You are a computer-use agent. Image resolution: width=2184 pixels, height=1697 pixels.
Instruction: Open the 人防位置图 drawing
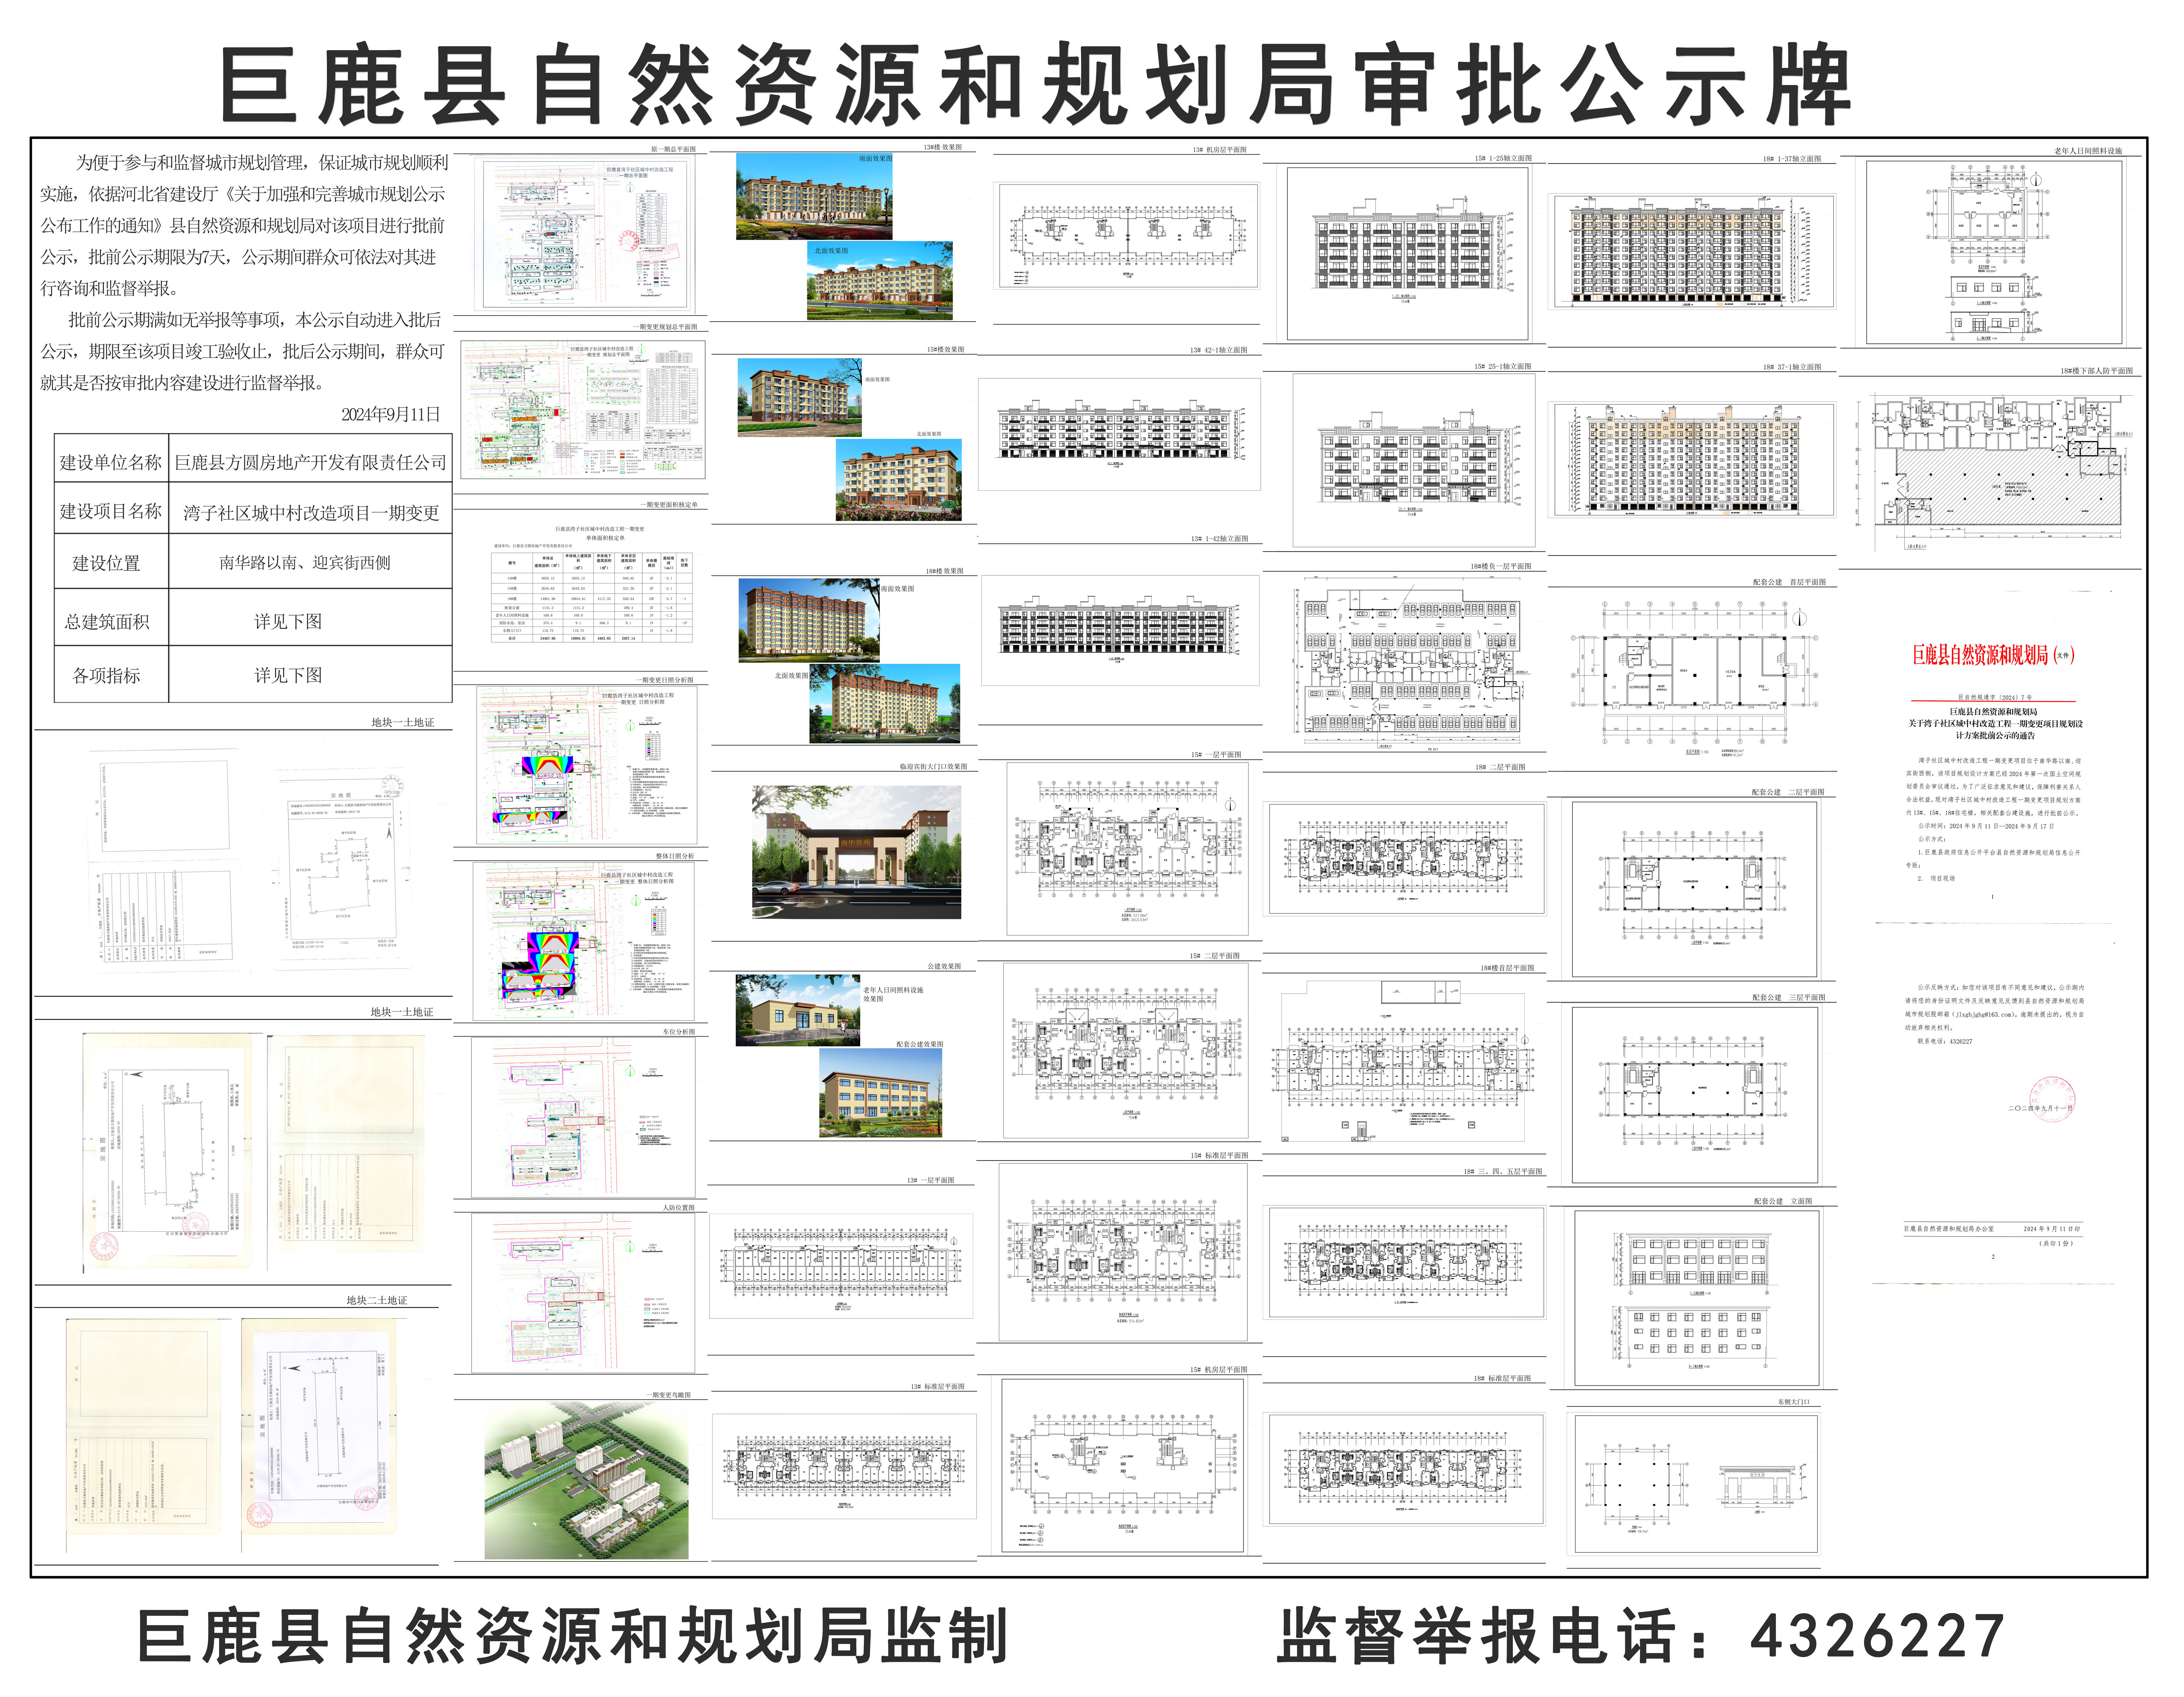click(x=583, y=1293)
